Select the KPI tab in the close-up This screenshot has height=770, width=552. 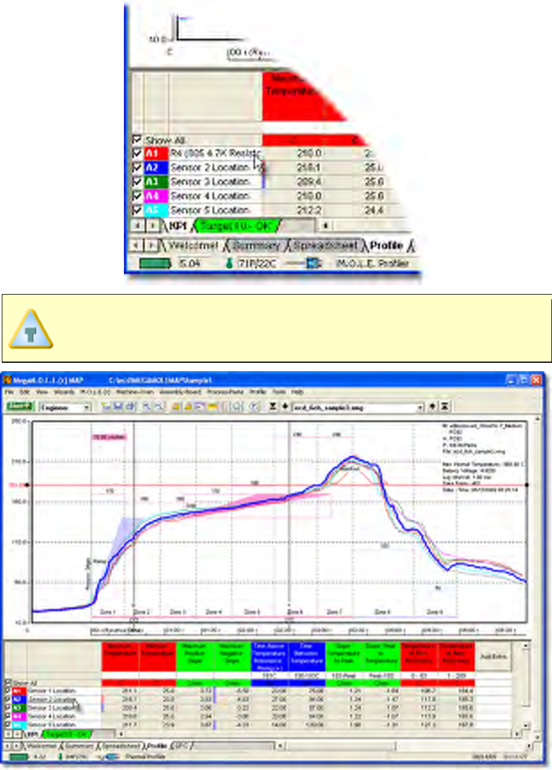[178, 226]
